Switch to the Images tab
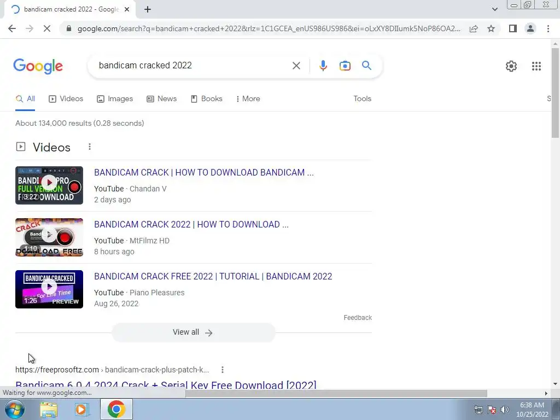Viewport: 560px width, 420px height. 115,99
